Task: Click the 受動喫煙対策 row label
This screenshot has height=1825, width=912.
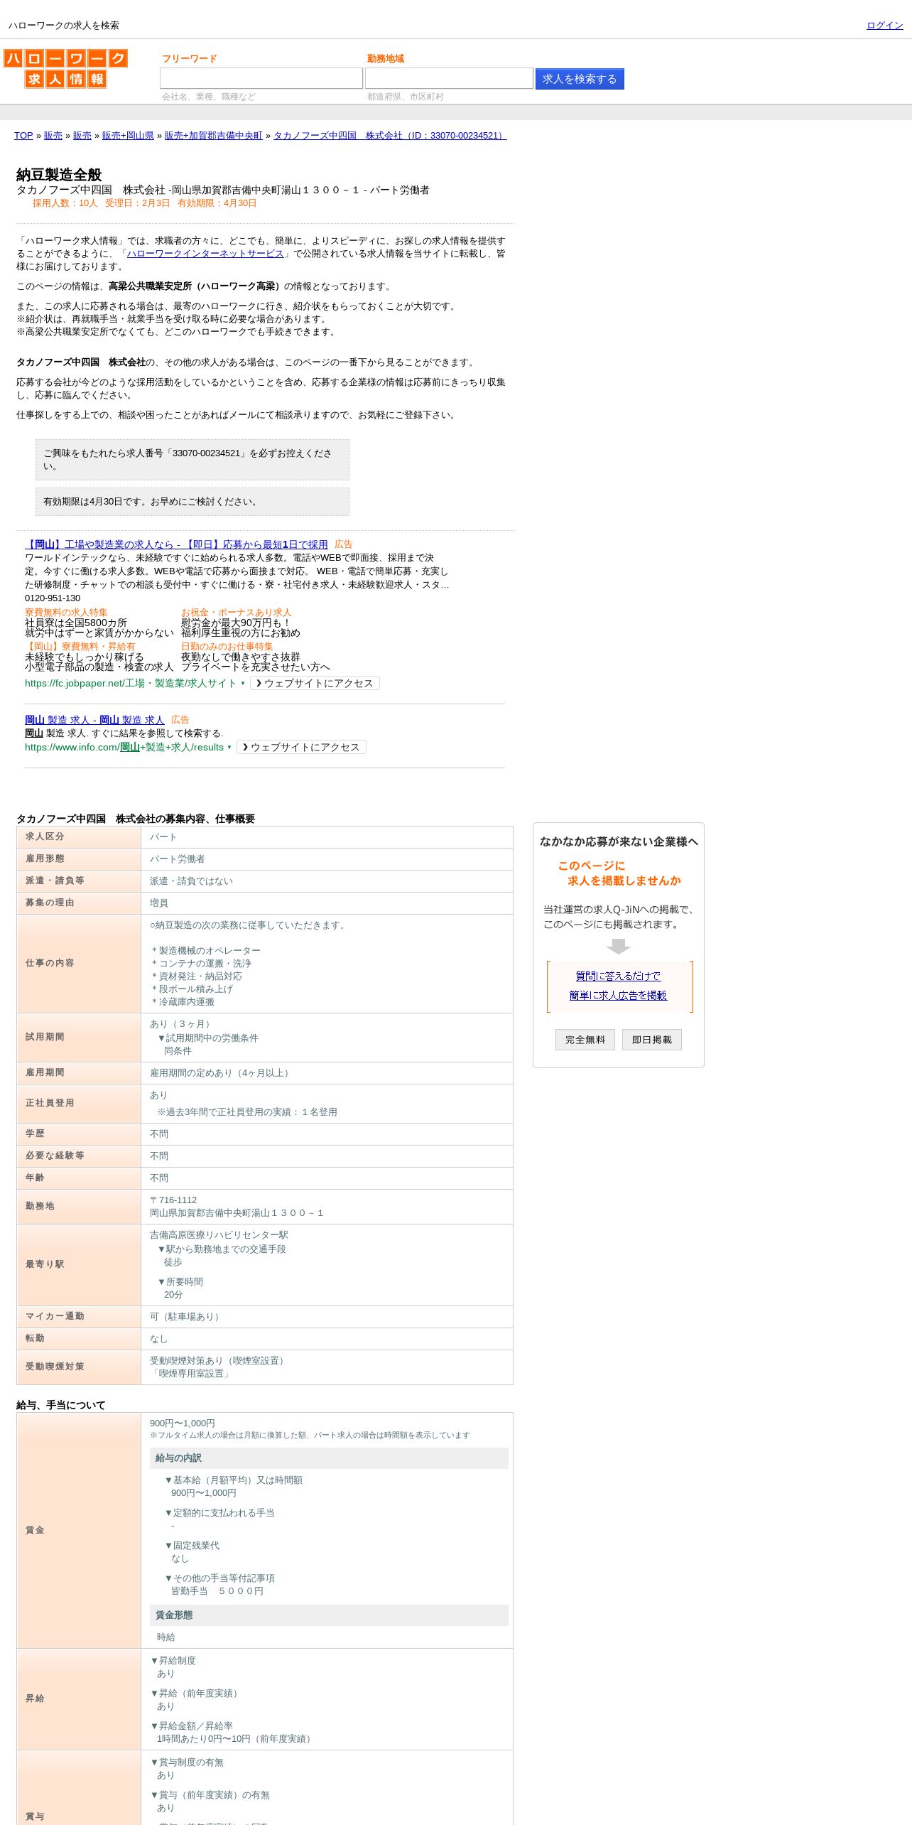Action: click(55, 1367)
